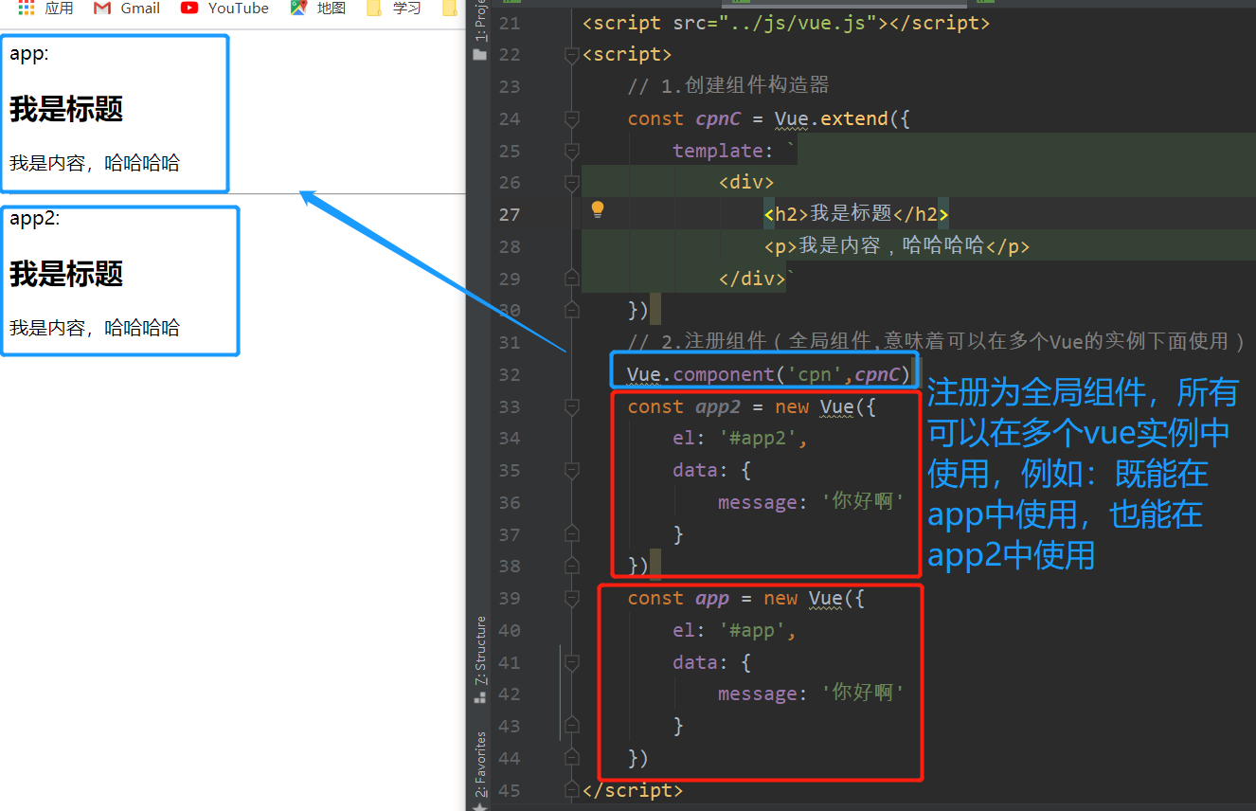Viewport: 1256px width, 811px height.
Task: Click the paragraph 我是内容 under app:
Action: click(x=95, y=163)
